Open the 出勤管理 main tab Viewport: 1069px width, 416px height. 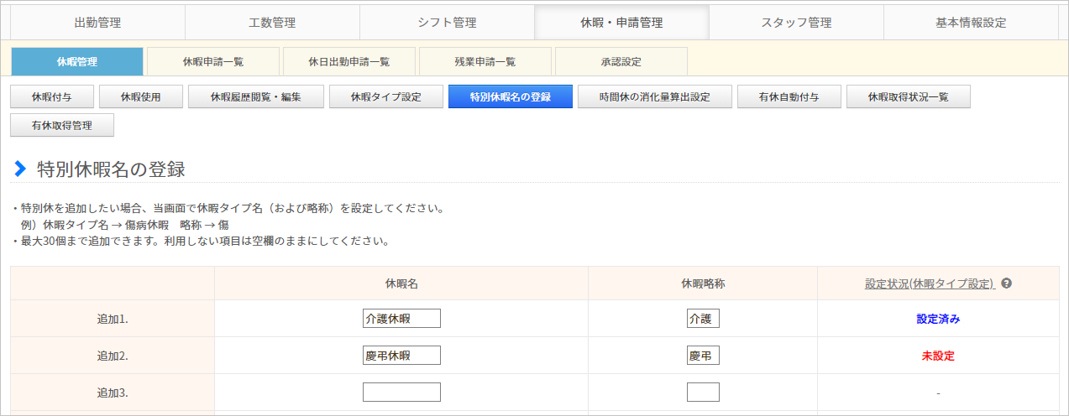[x=97, y=23]
